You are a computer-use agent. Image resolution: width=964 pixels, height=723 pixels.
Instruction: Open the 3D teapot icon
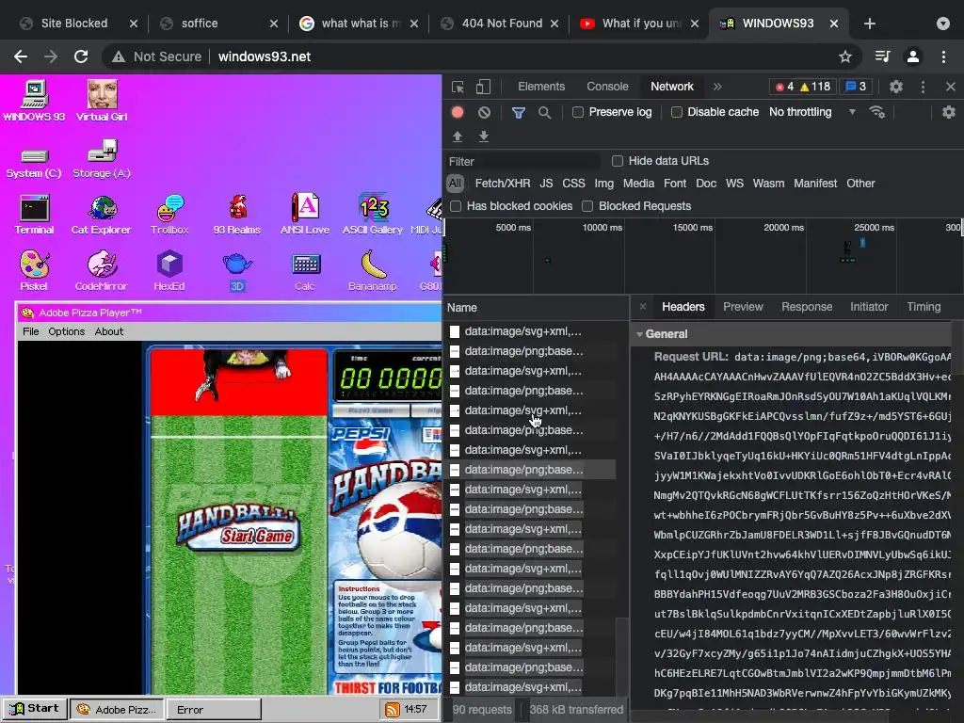click(x=237, y=270)
